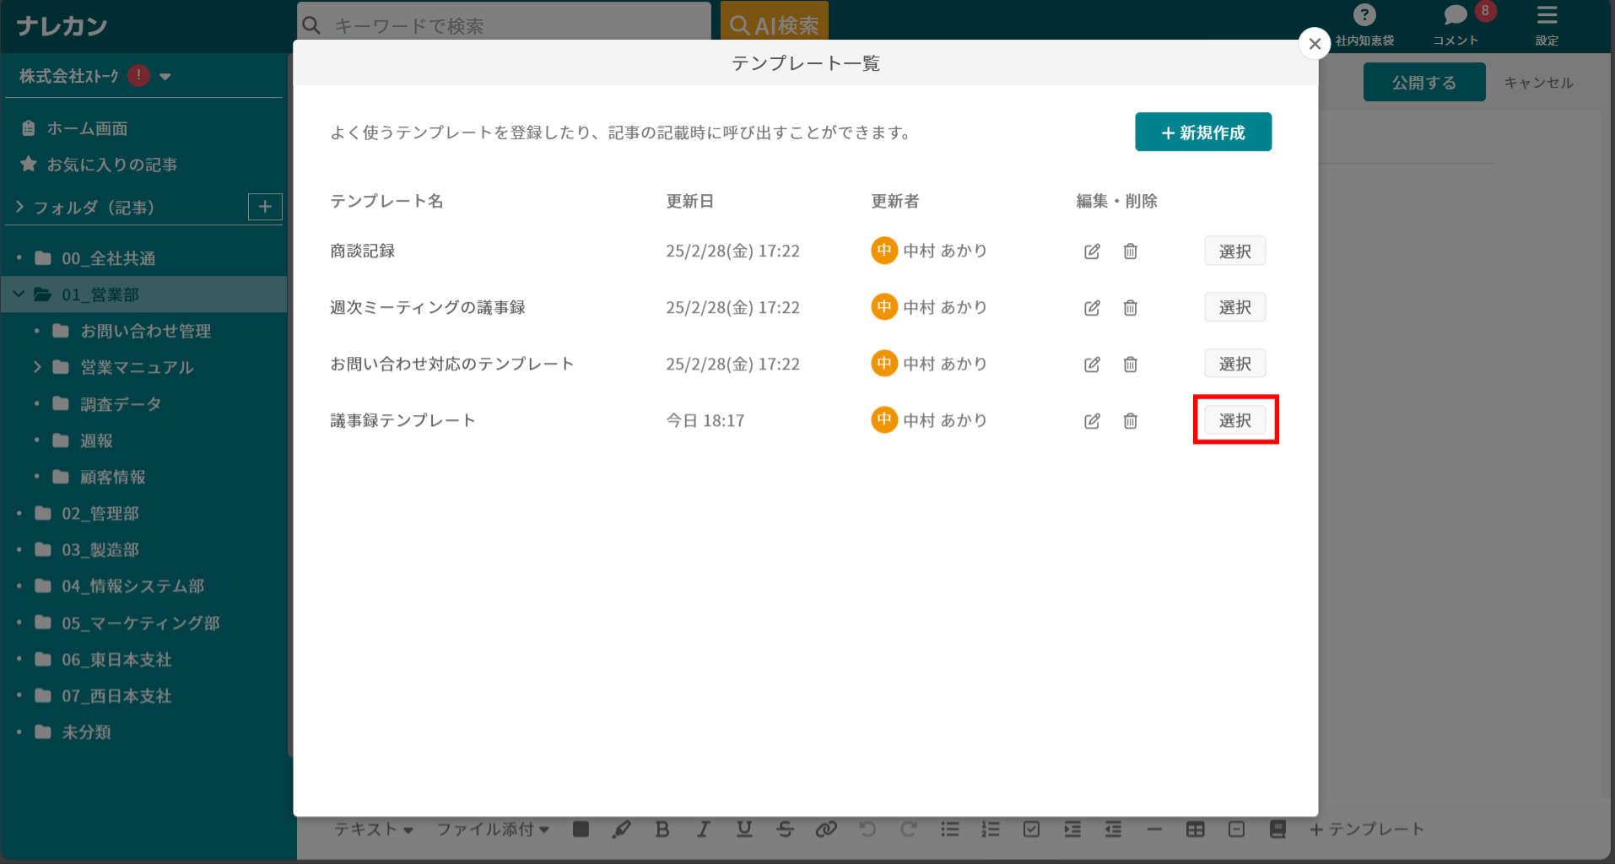Expand the 営業マニュアル folder
This screenshot has height=864, width=1615.
click(x=37, y=367)
